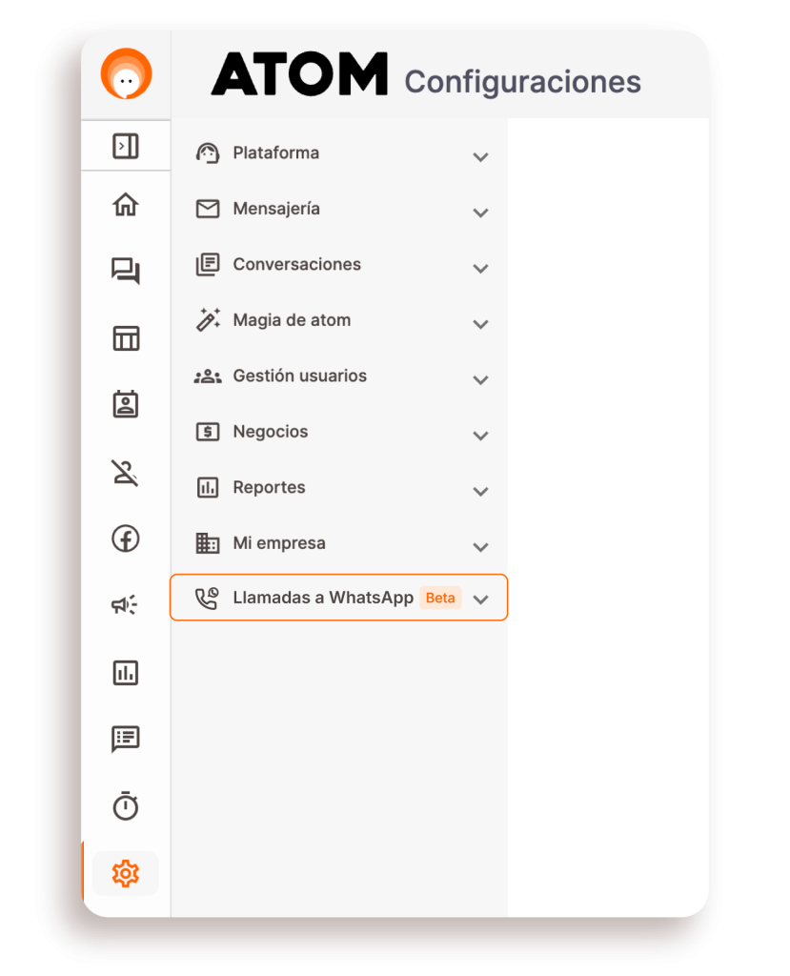This screenshot has width=790, height=976.
Task: Open the Gestión usuarios section
Action: pos(339,376)
